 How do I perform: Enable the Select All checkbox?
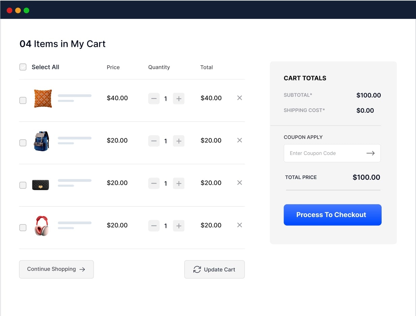(23, 67)
